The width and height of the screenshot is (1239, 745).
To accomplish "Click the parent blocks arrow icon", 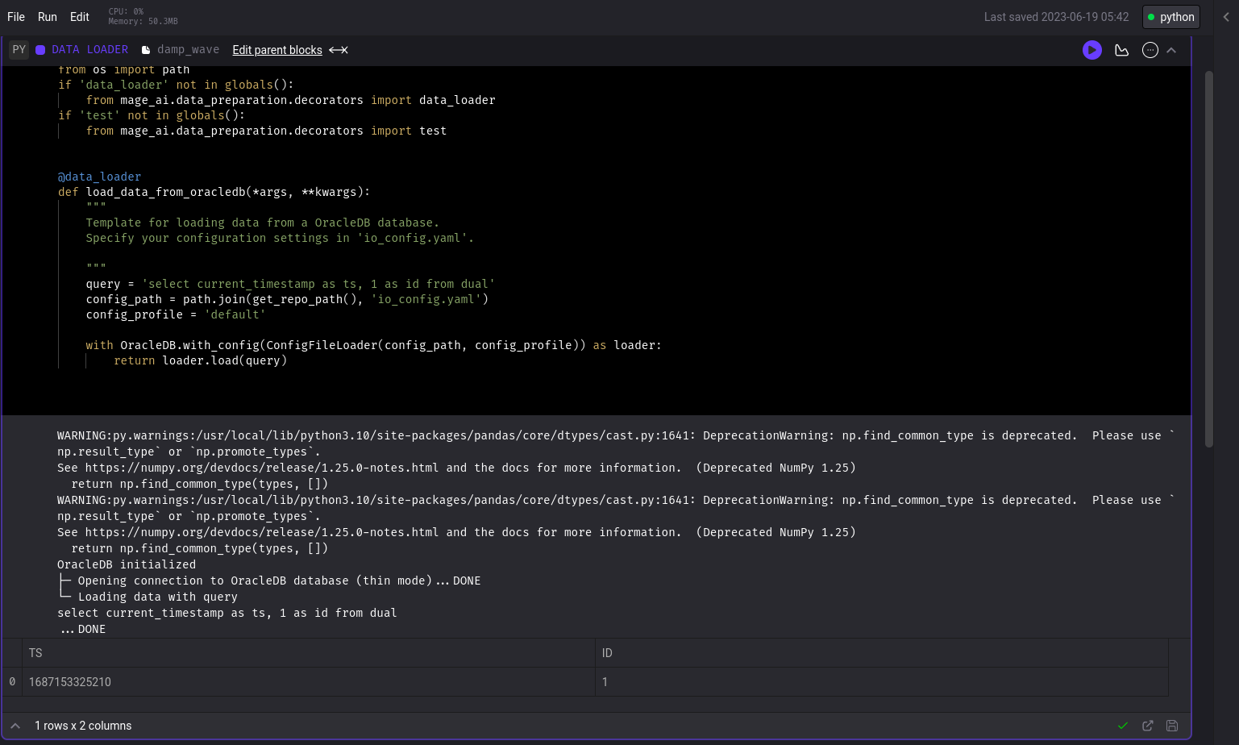I will [339, 50].
